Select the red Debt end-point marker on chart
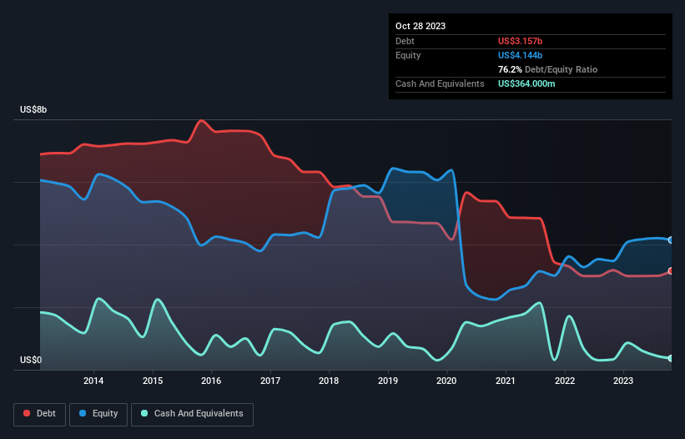The height and width of the screenshot is (439, 685). pos(671,270)
